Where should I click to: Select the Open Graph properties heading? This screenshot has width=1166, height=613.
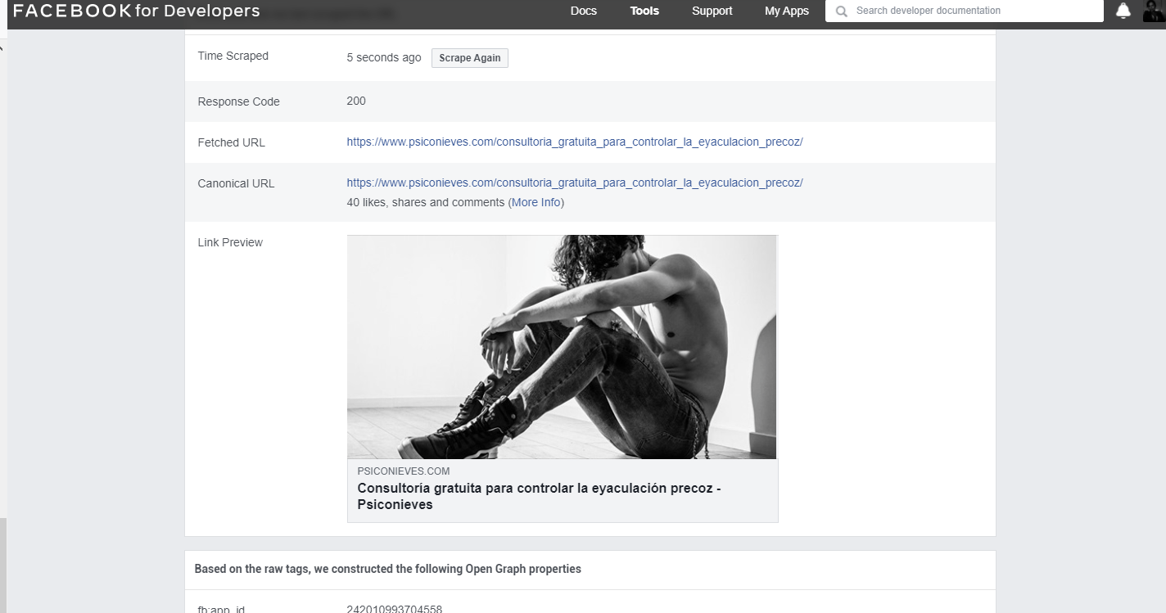pyautogui.click(x=388, y=569)
